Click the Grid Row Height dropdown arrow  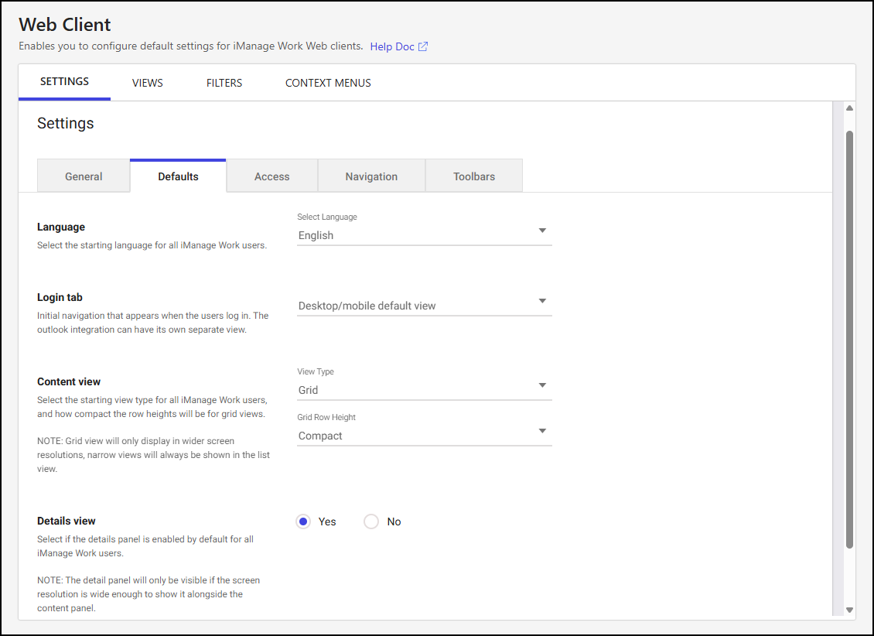point(542,431)
